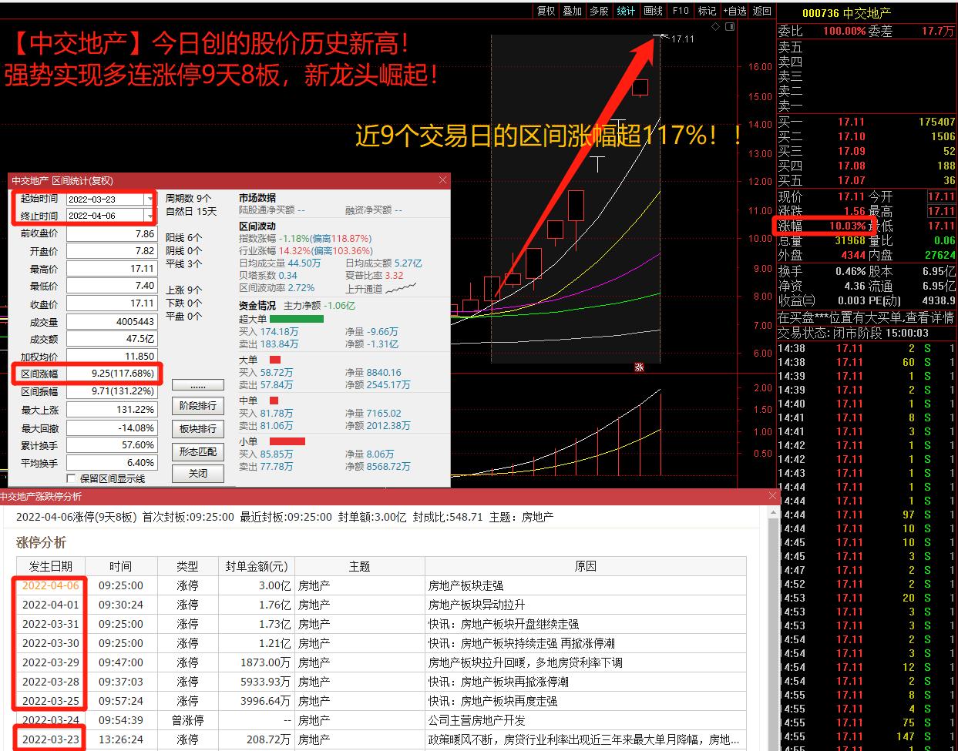Open the 复权 toolbar option

pyautogui.click(x=546, y=11)
